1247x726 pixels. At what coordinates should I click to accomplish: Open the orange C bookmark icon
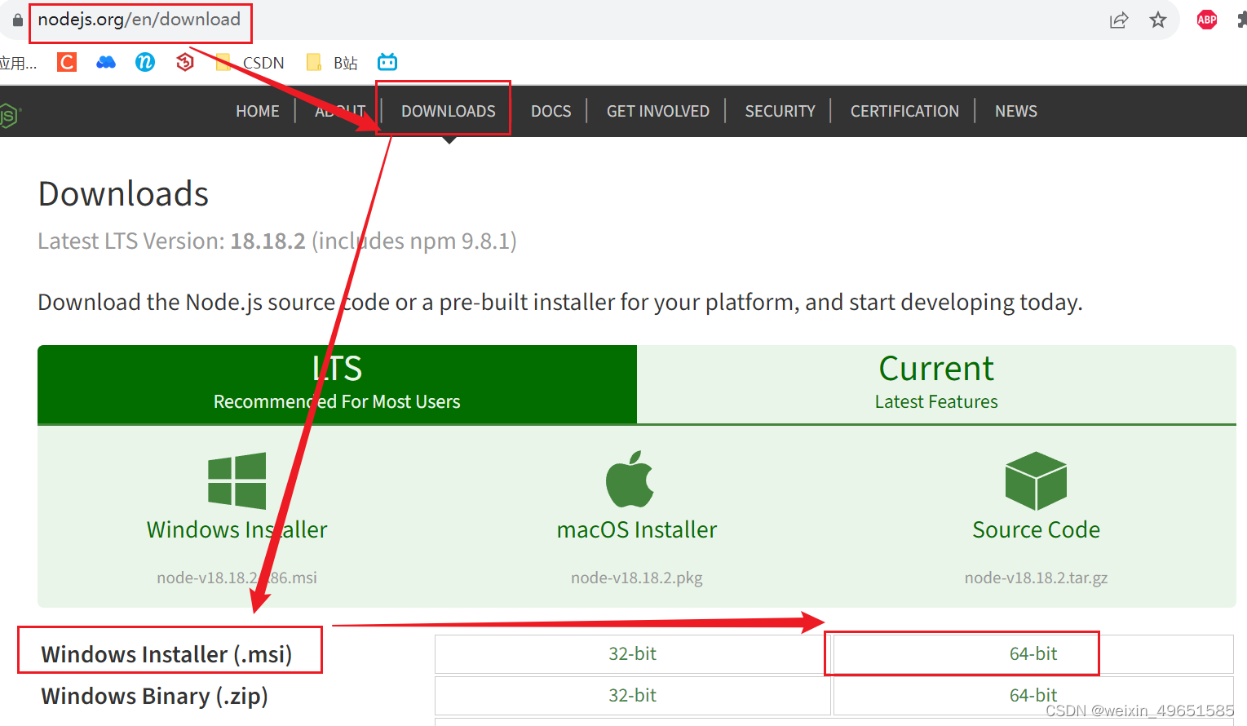[67, 62]
